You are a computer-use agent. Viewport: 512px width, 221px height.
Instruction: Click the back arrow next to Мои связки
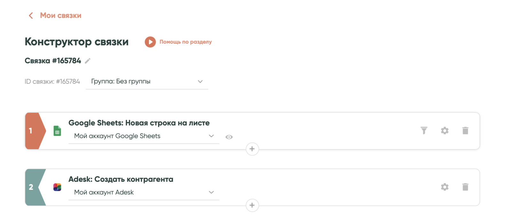click(x=31, y=16)
